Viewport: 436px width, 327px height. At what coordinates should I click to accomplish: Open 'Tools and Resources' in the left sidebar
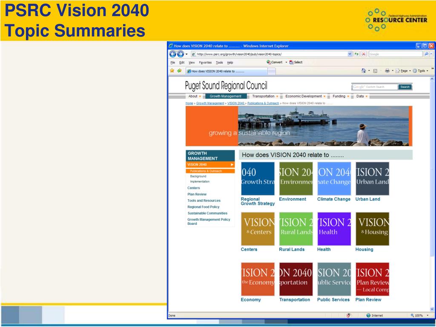pyautogui.click(x=204, y=201)
